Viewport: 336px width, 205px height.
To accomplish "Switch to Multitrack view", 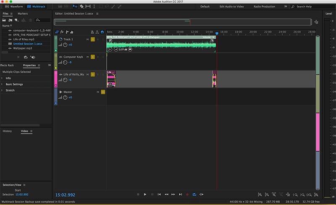I will click(x=36, y=6).
